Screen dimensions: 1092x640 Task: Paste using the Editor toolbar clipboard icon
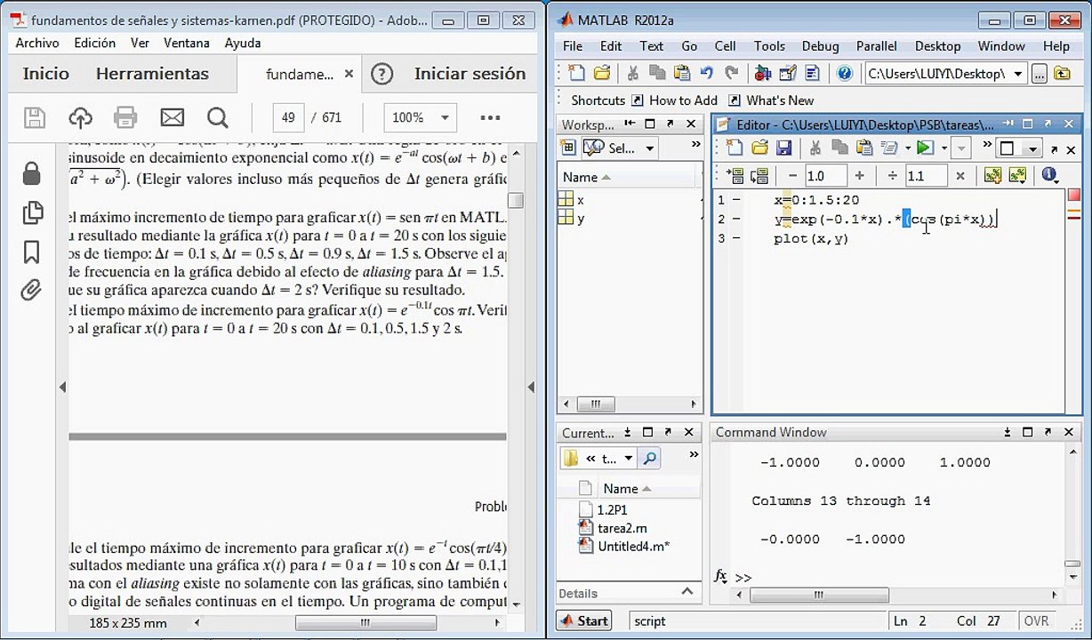pos(864,148)
